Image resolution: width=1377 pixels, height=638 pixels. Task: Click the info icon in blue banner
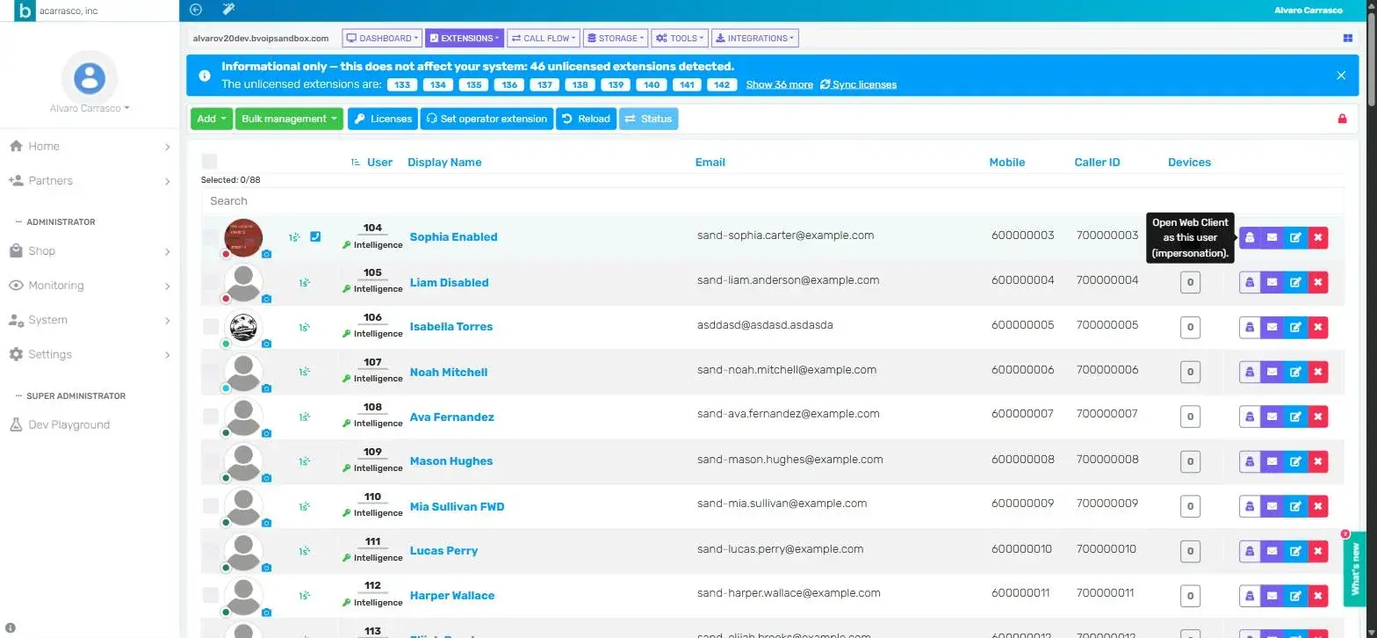pos(205,76)
